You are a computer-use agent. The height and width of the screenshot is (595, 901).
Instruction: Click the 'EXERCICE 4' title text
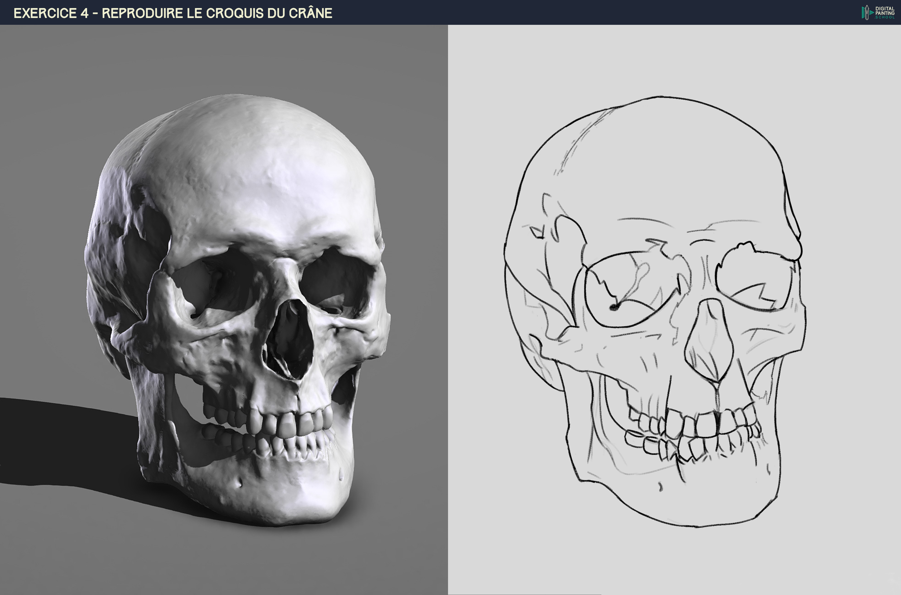pos(51,13)
